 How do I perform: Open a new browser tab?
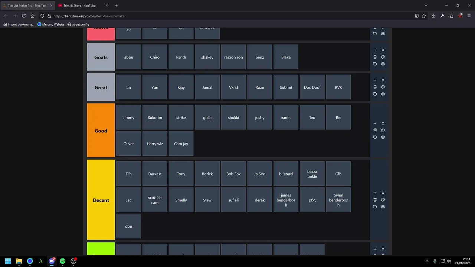click(116, 6)
